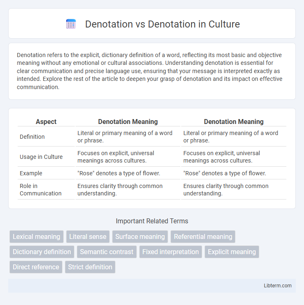
Task: Open the 'Lexical meaning' tag
Action: 37,236
